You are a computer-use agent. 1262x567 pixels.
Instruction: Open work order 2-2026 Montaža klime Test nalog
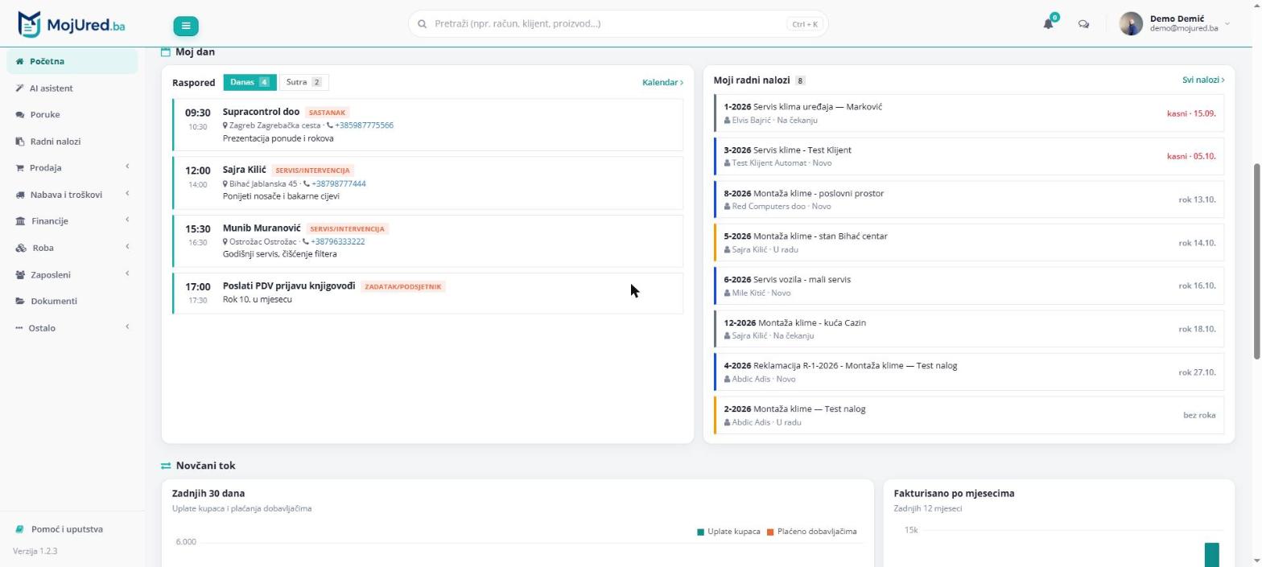click(969, 415)
